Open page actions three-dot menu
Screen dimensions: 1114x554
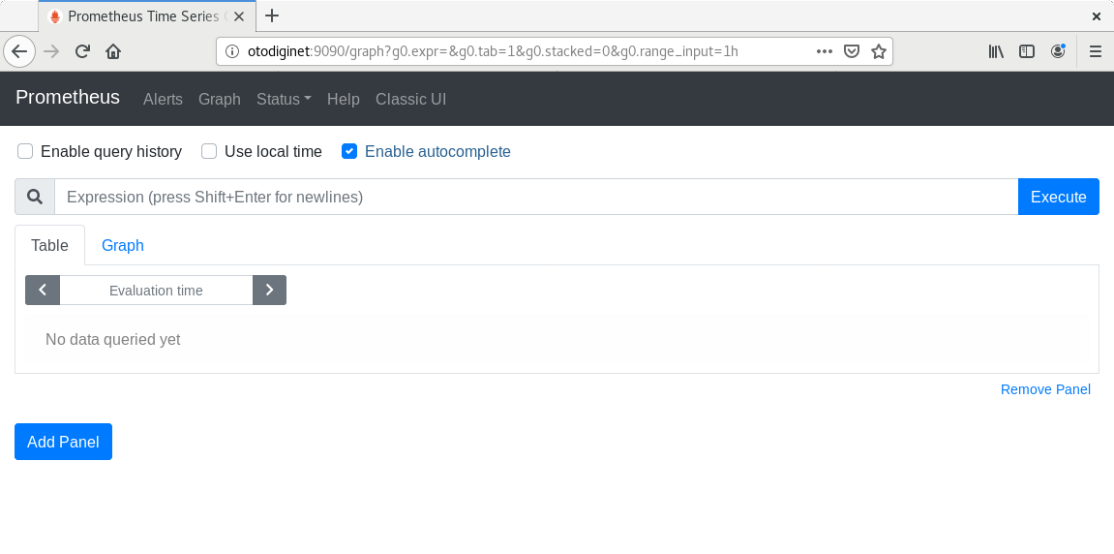[824, 51]
